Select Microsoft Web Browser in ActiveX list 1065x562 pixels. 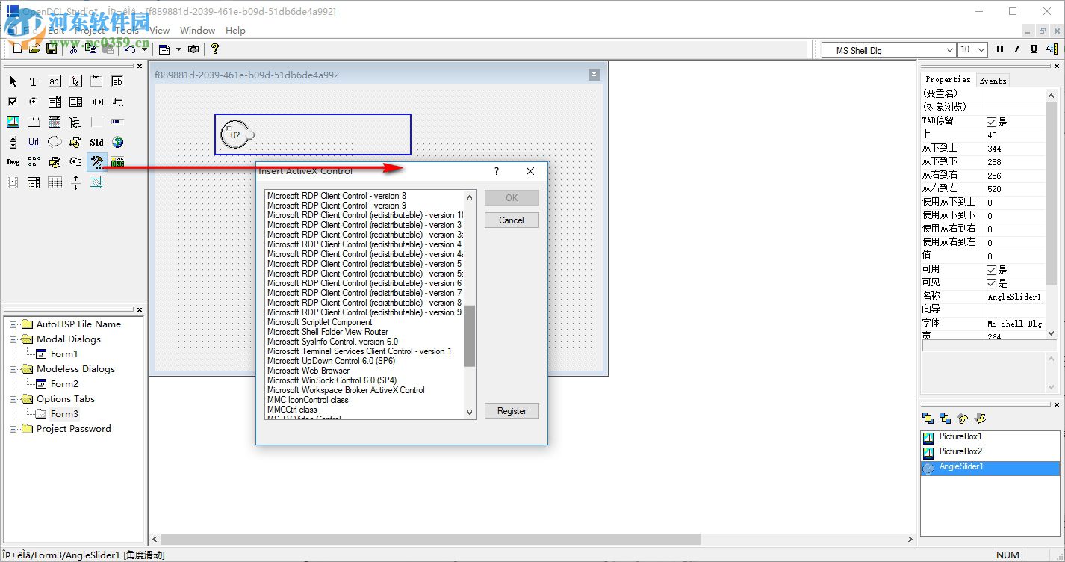(308, 371)
